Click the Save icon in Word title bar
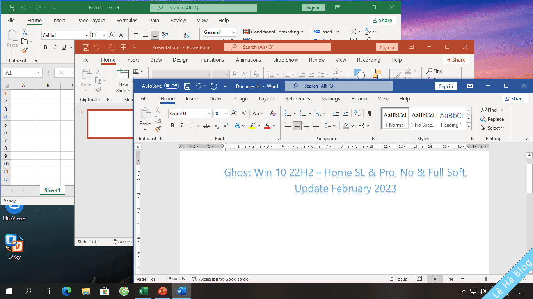This screenshot has height=299, width=533. point(187,86)
